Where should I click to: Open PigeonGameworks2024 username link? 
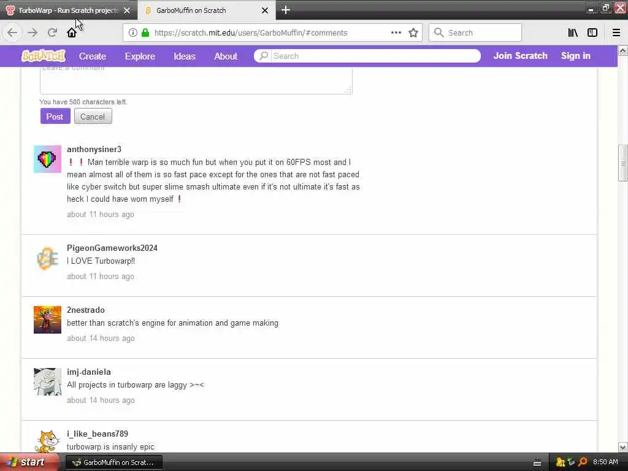pos(112,248)
